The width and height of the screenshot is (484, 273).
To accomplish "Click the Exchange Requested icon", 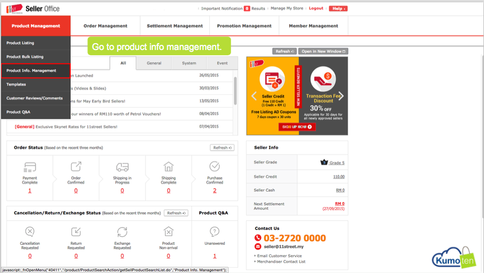I will click(122, 232).
